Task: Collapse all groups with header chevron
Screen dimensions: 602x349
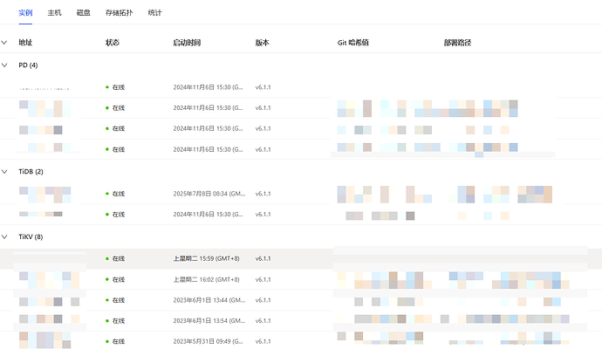Action: 4,43
